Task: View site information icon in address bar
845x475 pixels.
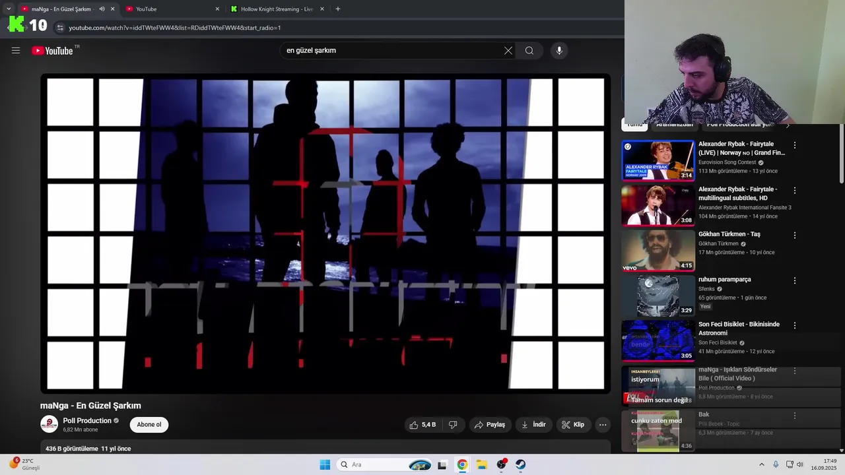Action: click(x=60, y=28)
